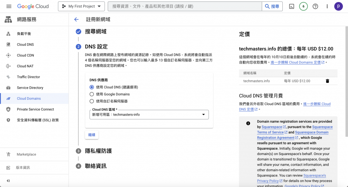Image resolution: width=348 pixels, height=187 pixels.
Task: Click the 搜尋 search button
Action: [x=272, y=6]
